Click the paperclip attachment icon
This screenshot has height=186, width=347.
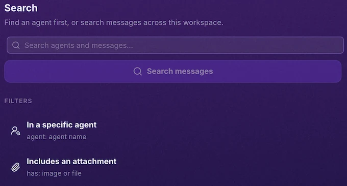point(15,167)
